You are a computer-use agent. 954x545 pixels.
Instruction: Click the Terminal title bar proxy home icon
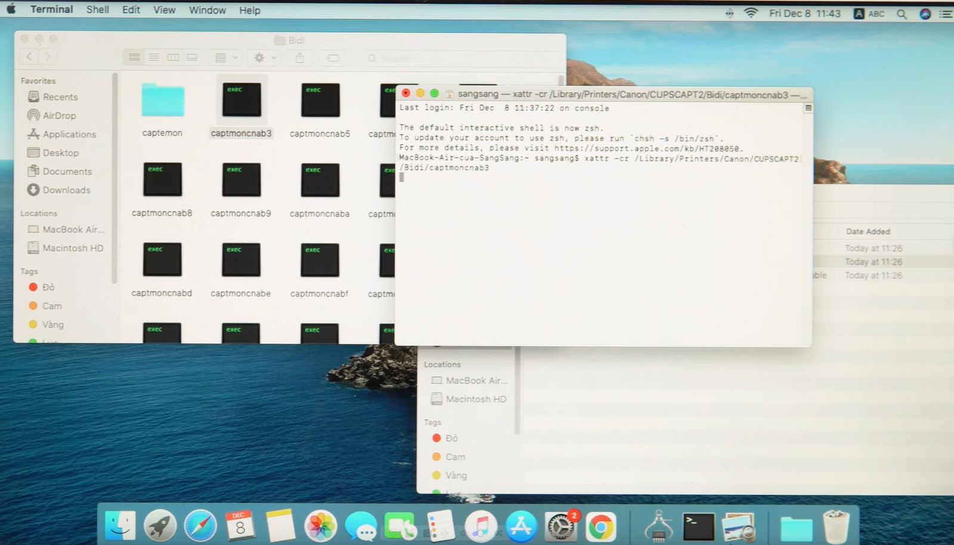pyautogui.click(x=449, y=94)
